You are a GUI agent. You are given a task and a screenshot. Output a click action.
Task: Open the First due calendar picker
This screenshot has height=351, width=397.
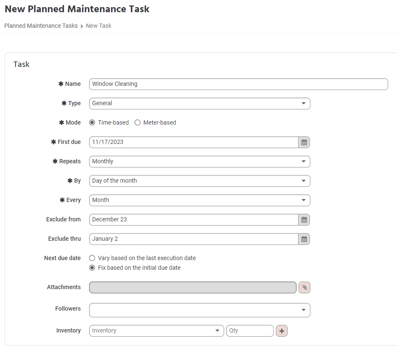pos(304,142)
